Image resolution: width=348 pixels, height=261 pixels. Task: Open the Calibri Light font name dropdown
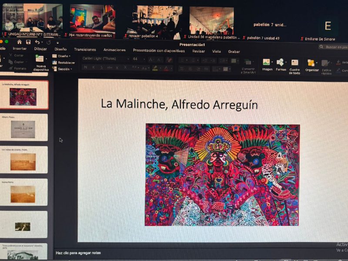pyautogui.click(x=104, y=59)
